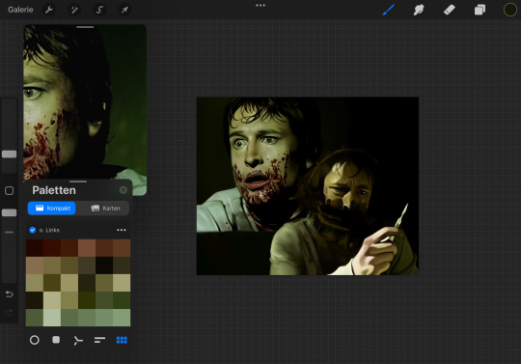Click the Paletten panel title

click(x=54, y=190)
